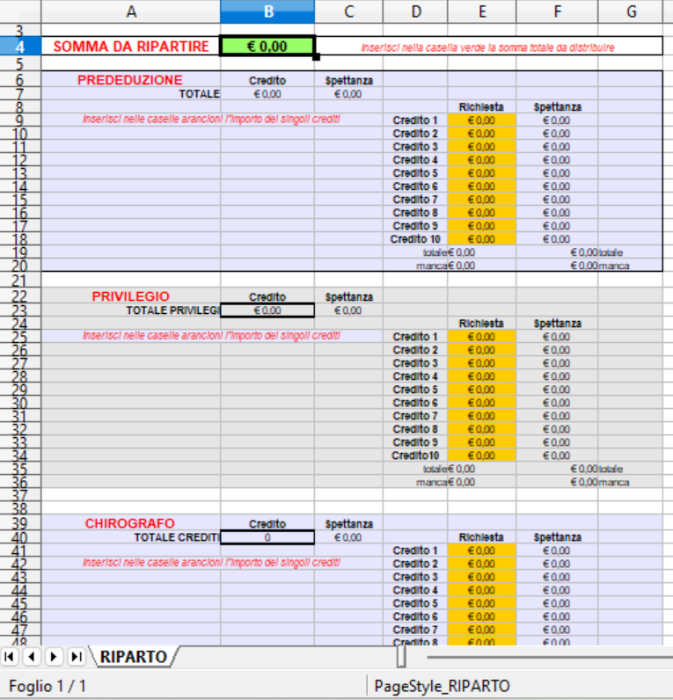673x700 pixels.
Task: Click orange Richiesta cell for Prededuzione Credito 1
Action: tap(482, 120)
